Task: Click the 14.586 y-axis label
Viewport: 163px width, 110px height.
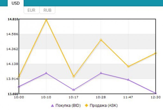Action: [12, 34]
